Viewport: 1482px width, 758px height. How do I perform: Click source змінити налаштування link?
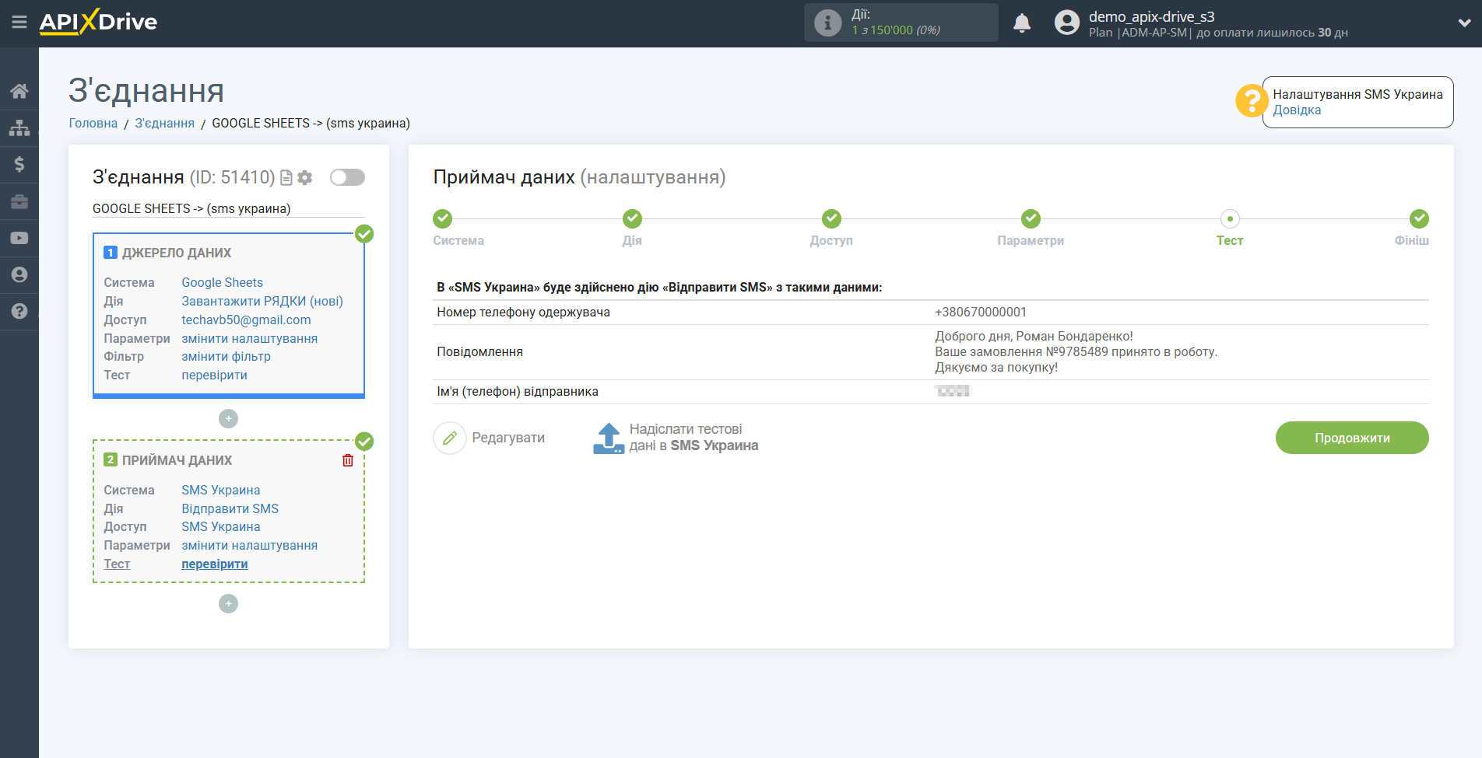tap(249, 339)
